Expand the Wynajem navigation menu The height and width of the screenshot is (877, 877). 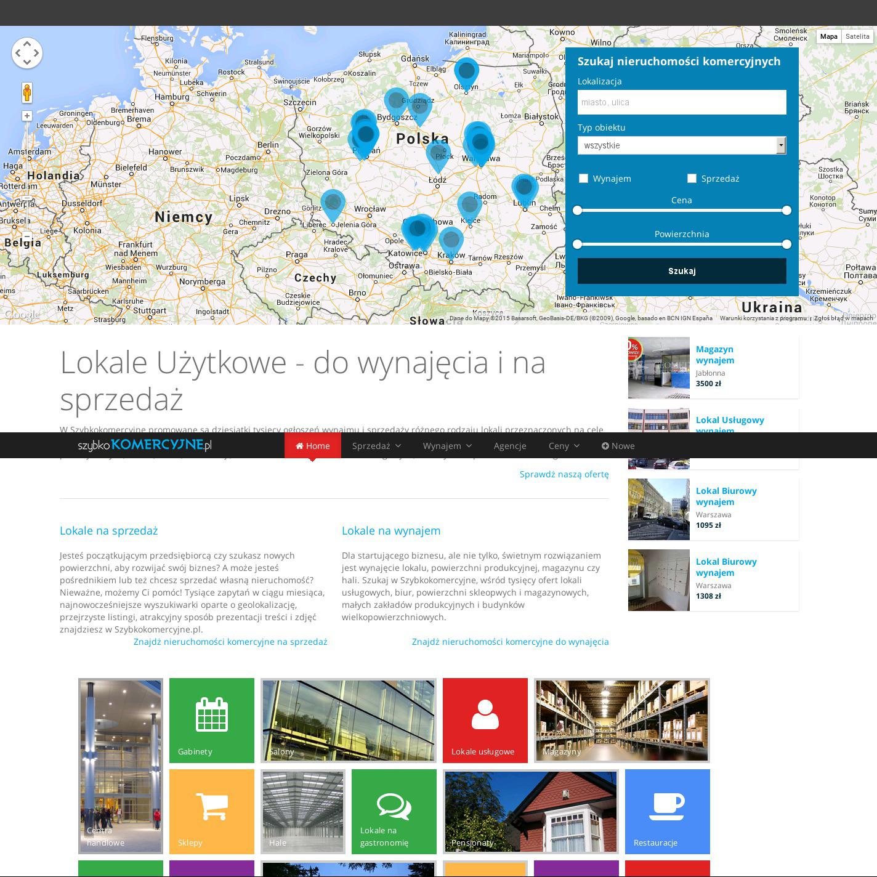447,446
